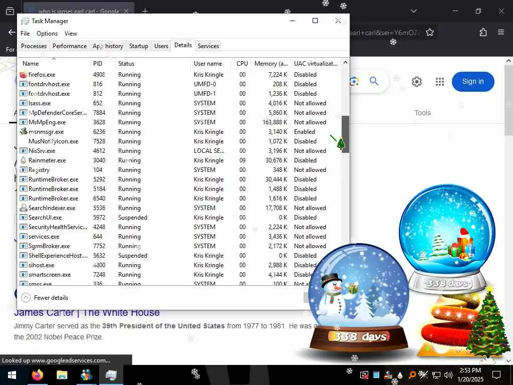This screenshot has height=385, width=513.
Task: Sort by the PID column header
Action: coord(102,63)
